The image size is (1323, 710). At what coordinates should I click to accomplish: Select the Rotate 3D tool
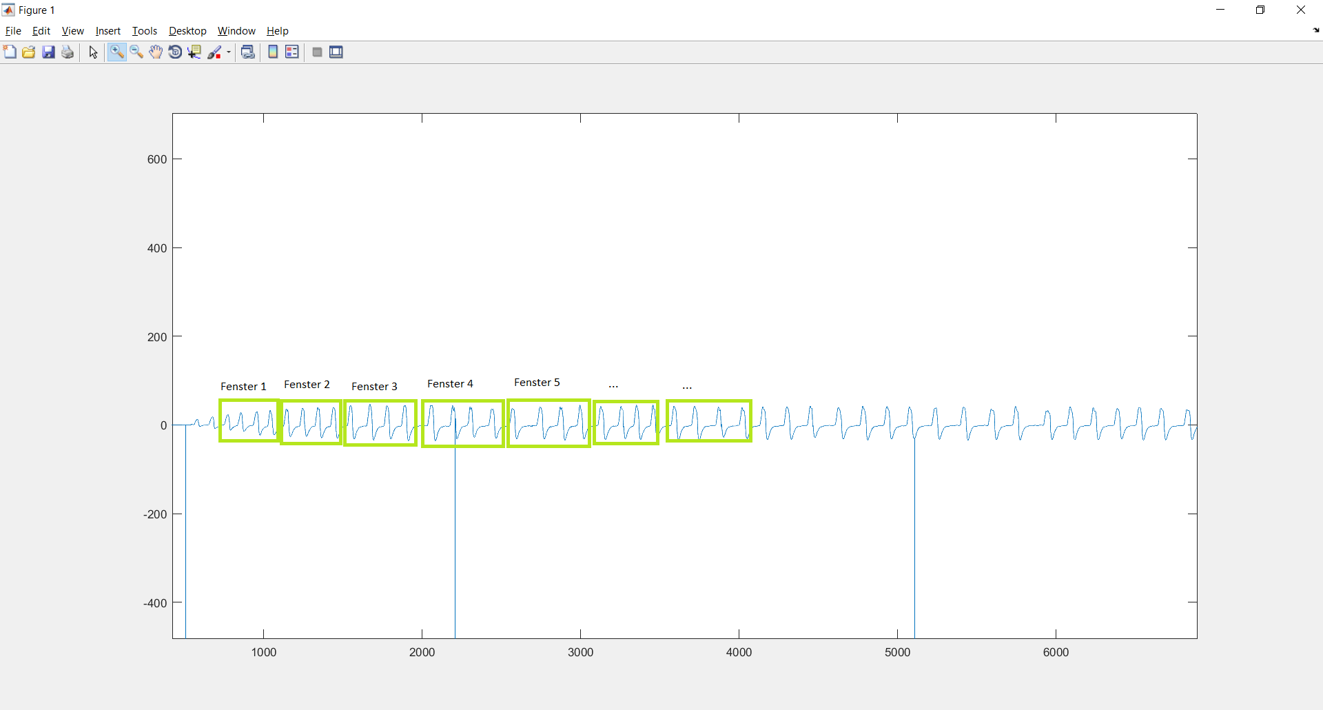click(x=175, y=52)
